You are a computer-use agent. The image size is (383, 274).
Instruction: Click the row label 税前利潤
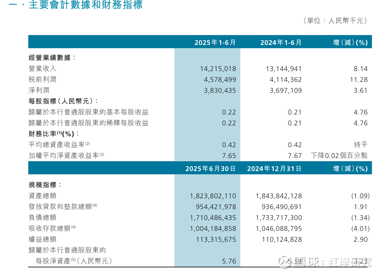point(42,79)
